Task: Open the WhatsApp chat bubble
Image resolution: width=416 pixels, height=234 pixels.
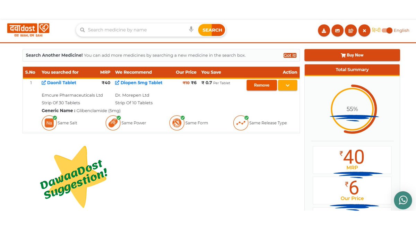Action: (403, 200)
